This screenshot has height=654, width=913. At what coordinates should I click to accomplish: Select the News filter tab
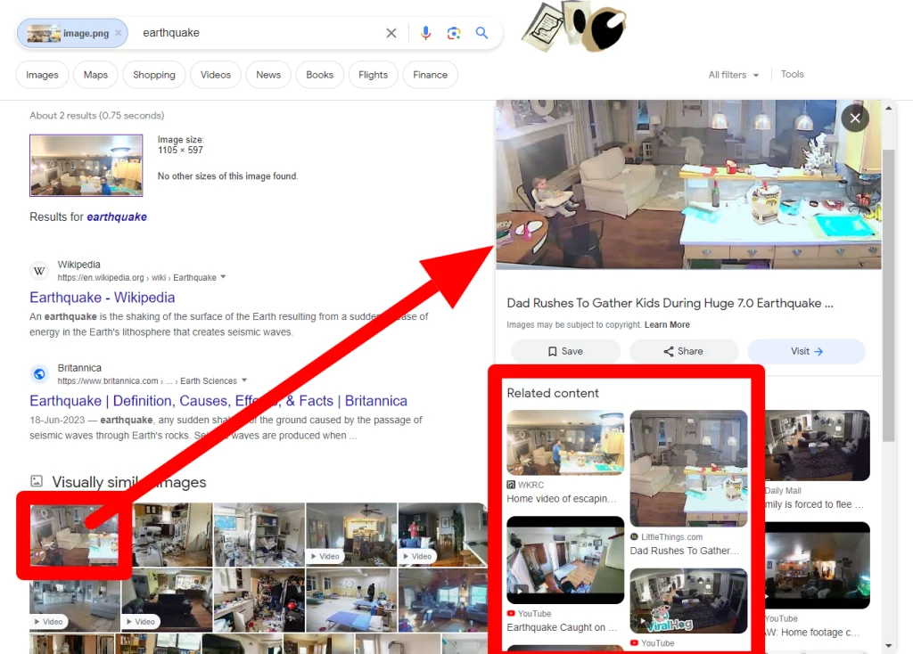[268, 75]
